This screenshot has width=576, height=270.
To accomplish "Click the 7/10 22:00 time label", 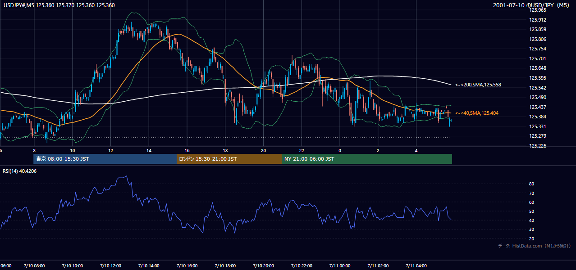I will tap(302, 266).
